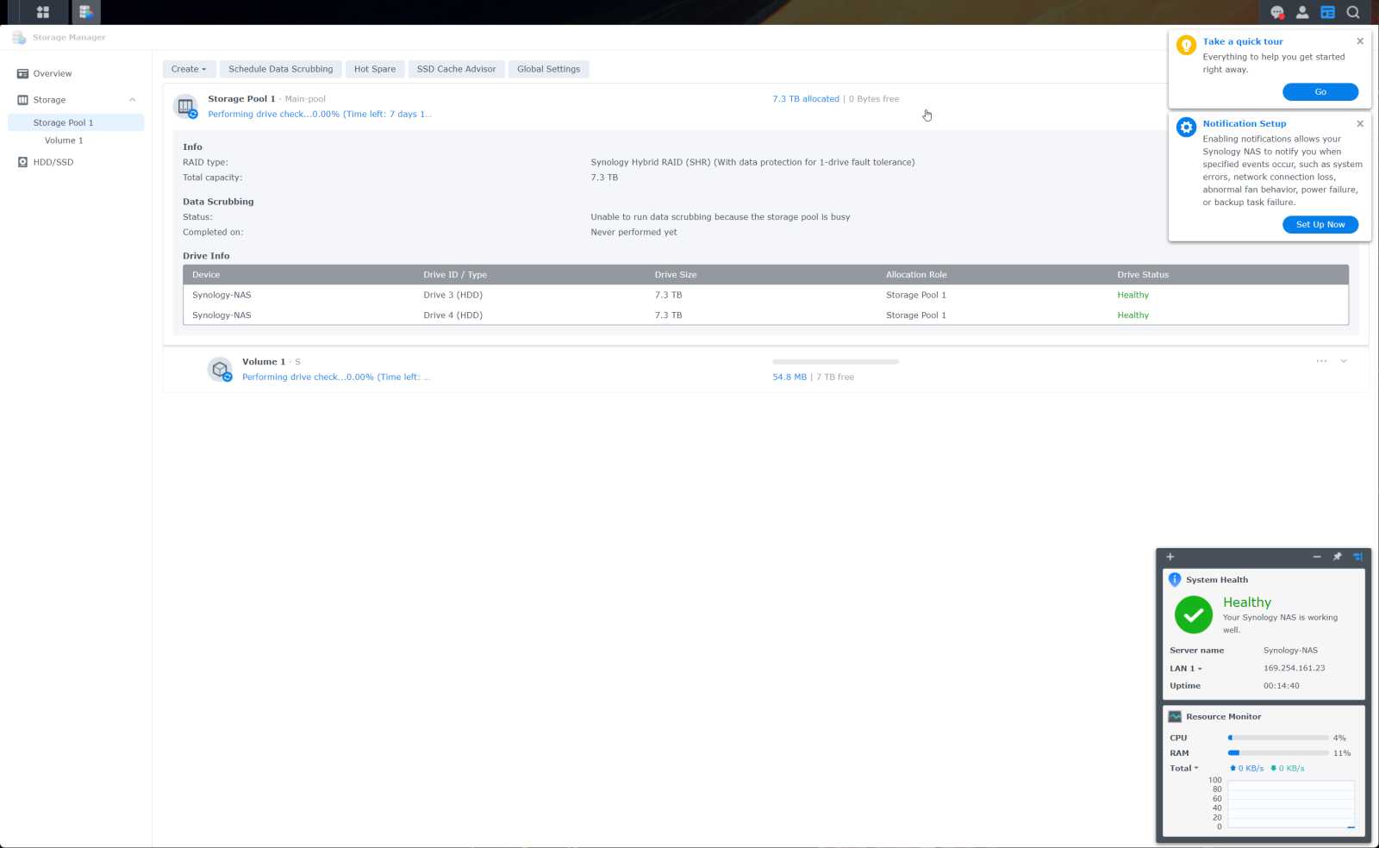Viewport: 1379px width, 848px height.
Task: Click the 169.254.161.23 IP address value
Action: coord(1294,668)
